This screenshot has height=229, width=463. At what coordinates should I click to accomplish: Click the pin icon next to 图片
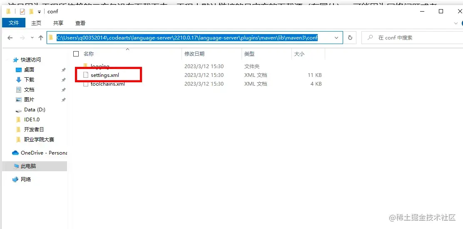coord(63,100)
